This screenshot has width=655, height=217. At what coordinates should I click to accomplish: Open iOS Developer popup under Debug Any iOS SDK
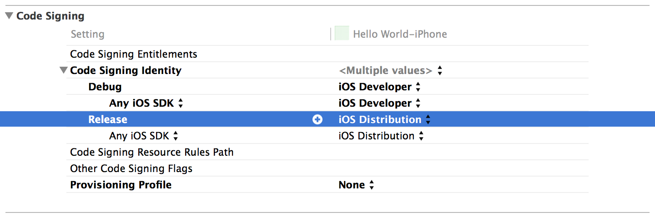(380, 103)
